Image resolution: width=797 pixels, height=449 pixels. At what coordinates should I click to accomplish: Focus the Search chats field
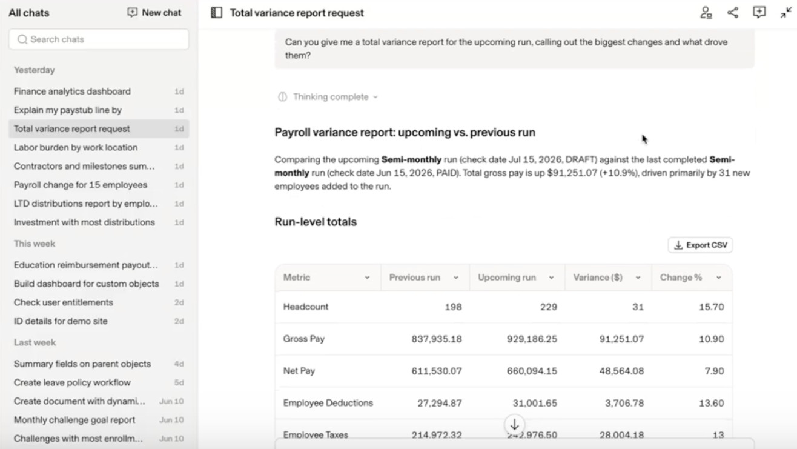point(99,39)
